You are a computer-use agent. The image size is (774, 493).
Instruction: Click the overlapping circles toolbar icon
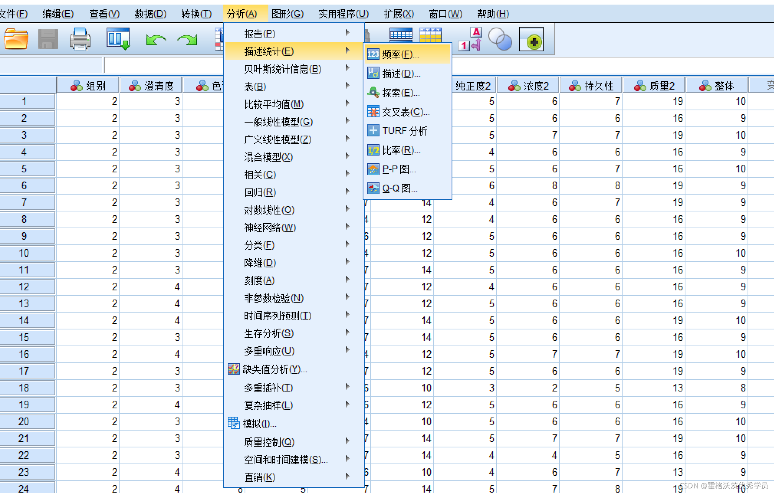(500, 39)
